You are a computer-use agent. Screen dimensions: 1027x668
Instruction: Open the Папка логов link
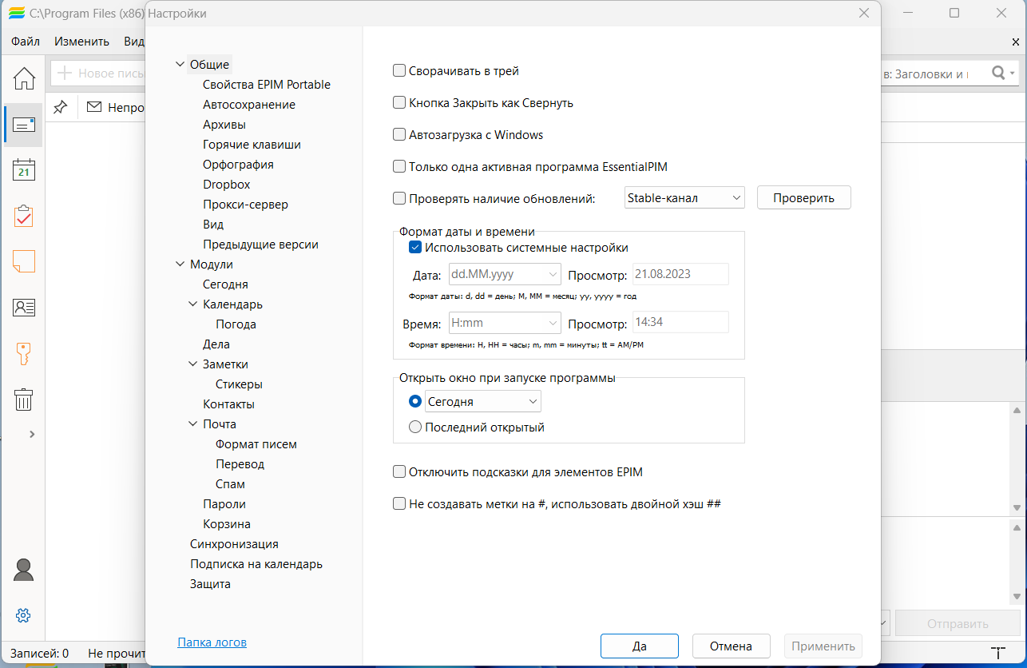pyautogui.click(x=212, y=642)
